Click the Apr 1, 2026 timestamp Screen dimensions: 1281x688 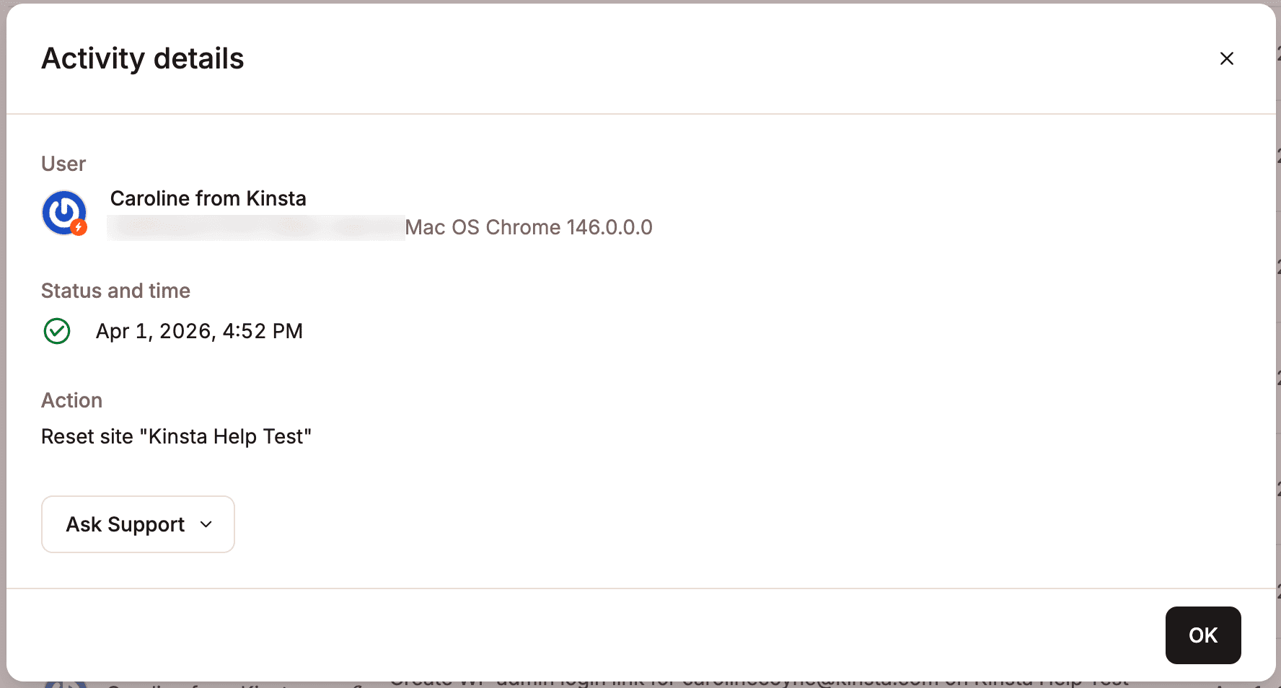pyautogui.click(x=199, y=331)
